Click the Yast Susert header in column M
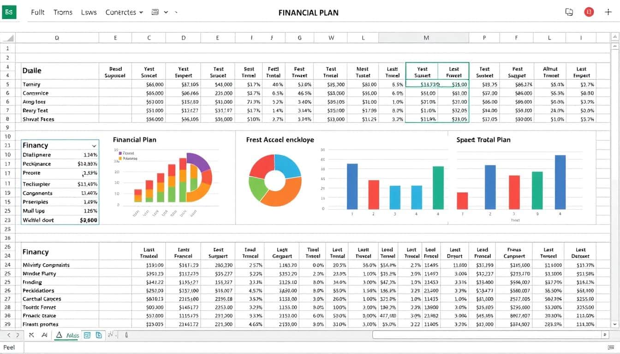 (x=422, y=72)
